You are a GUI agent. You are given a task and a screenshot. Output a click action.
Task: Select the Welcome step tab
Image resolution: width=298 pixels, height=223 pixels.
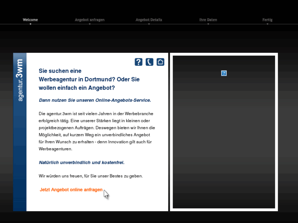30,20
